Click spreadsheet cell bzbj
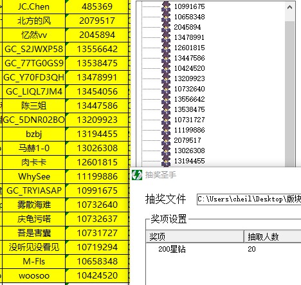The height and width of the screenshot is (285, 301). [33, 134]
